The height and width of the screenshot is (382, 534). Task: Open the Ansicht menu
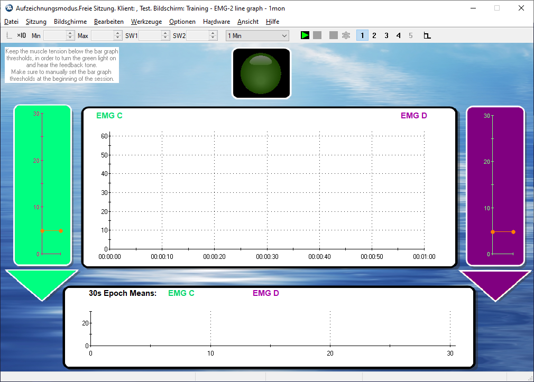[248, 22]
